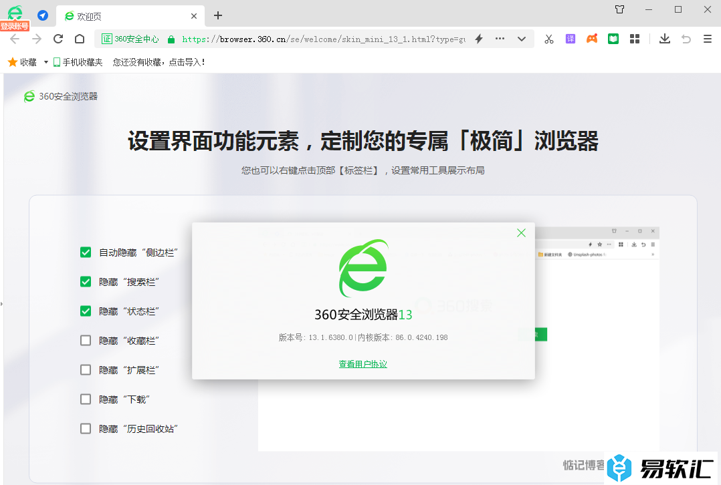
Task: Click the lightning speed mode icon
Action: (479, 39)
